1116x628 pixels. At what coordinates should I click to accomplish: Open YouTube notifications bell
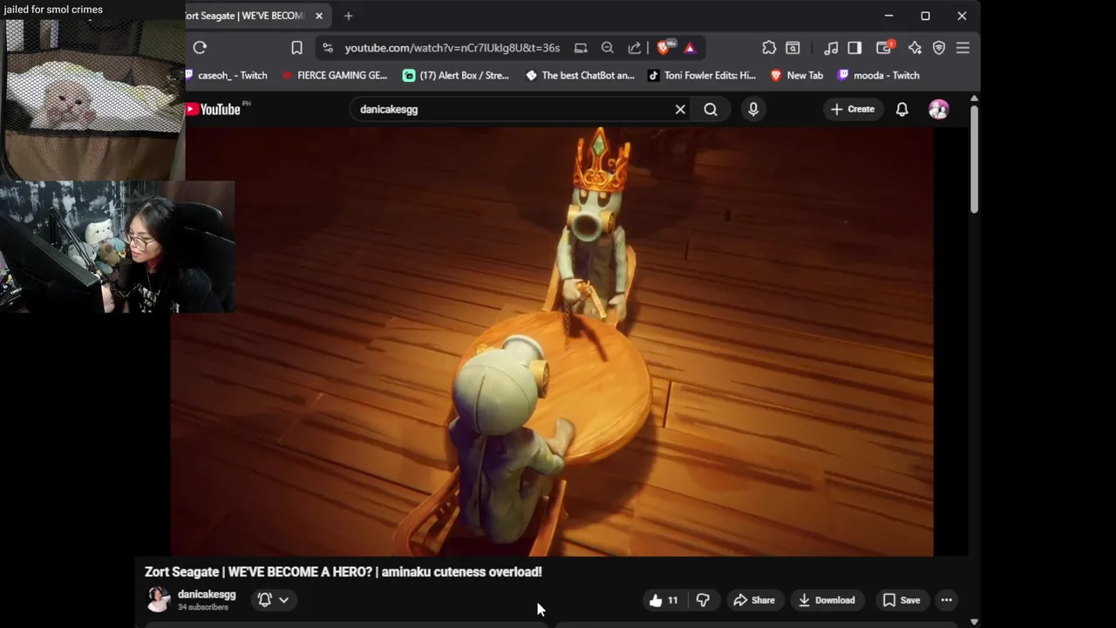[902, 109]
